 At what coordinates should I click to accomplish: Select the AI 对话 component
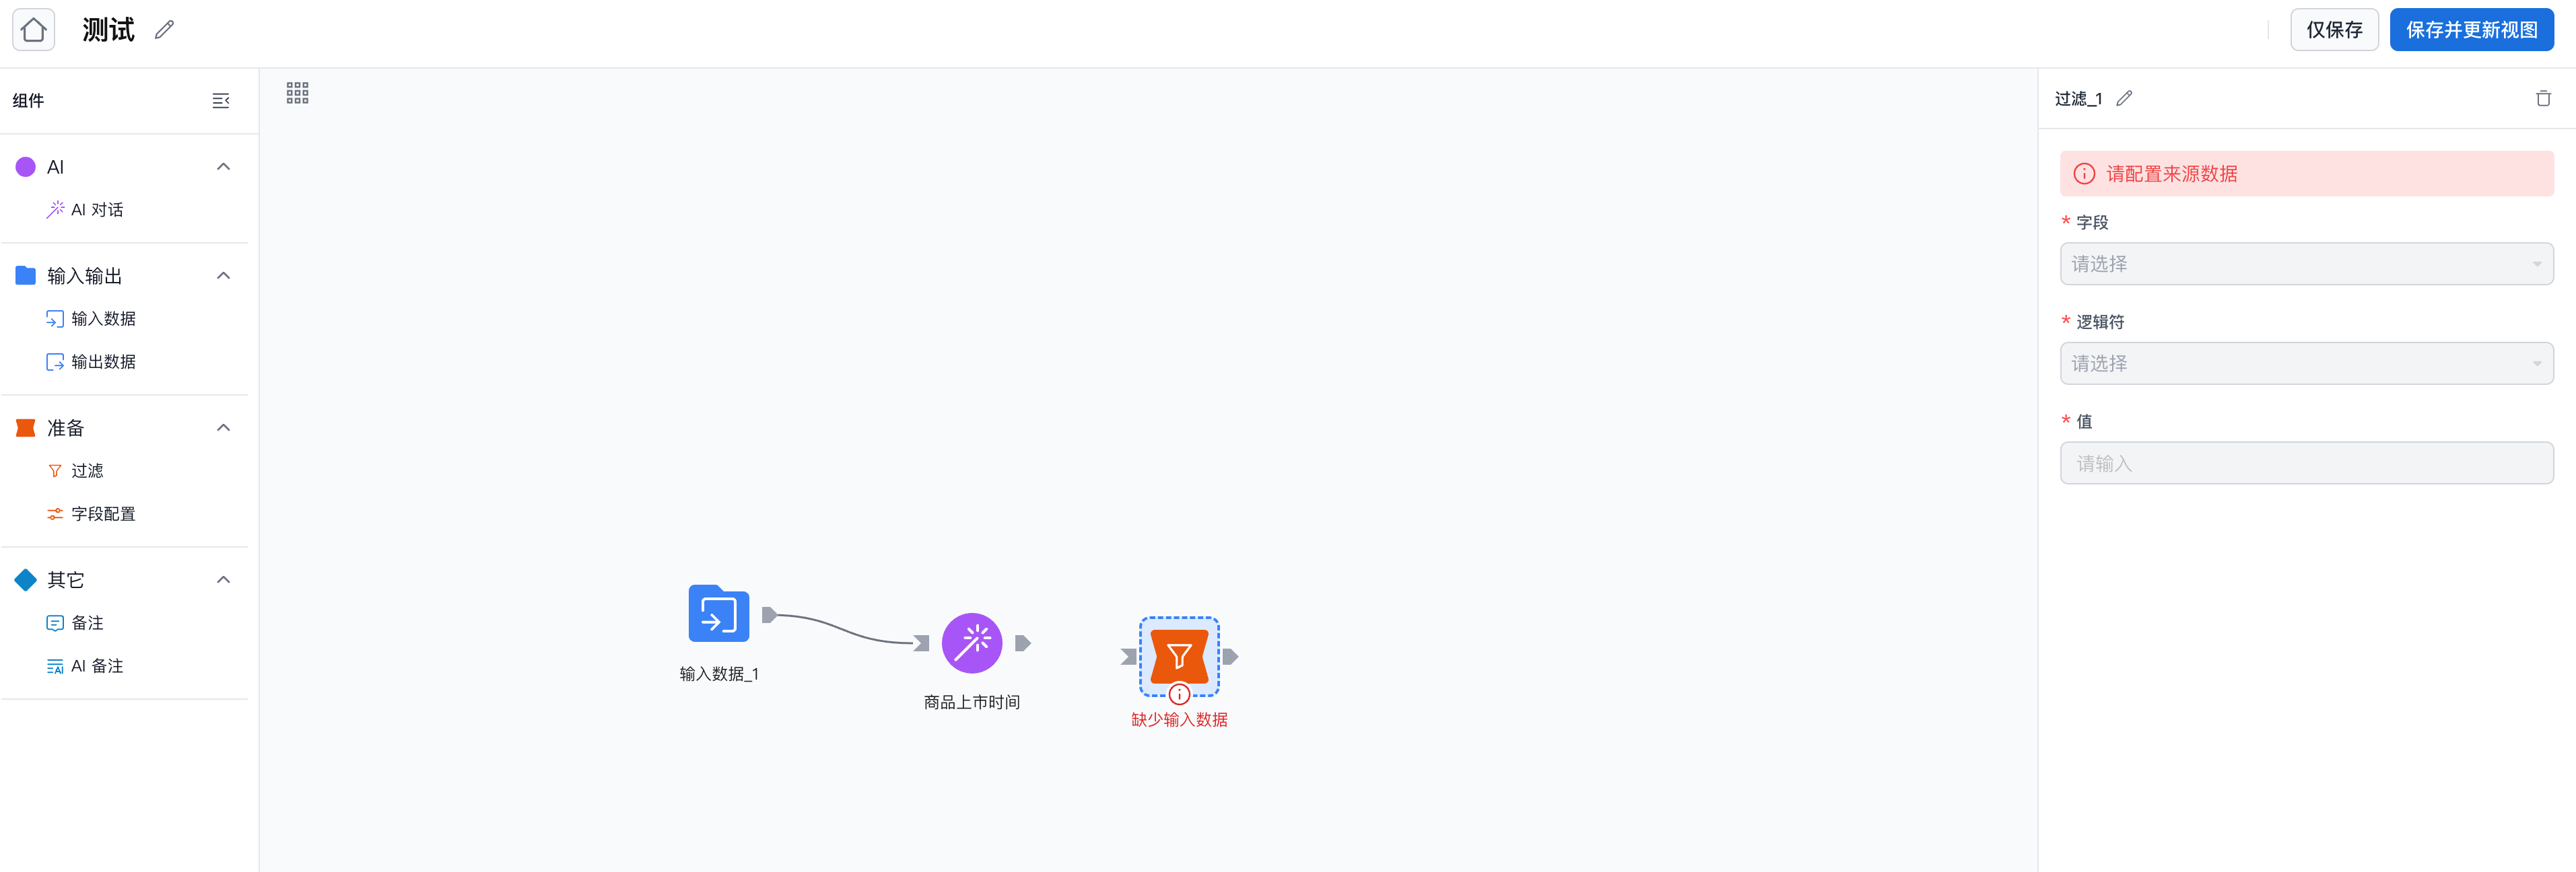click(96, 210)
